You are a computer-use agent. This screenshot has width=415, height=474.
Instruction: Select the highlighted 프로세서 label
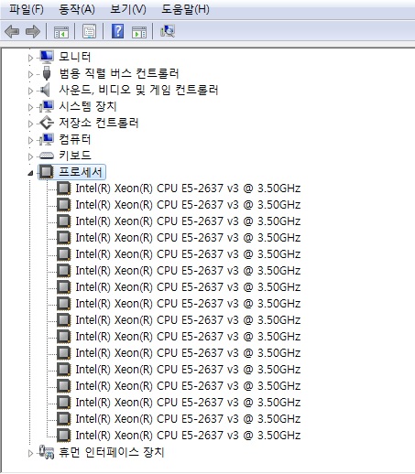click(81, 172)
